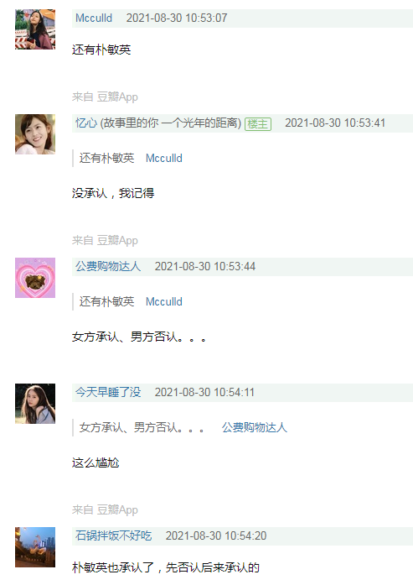Open Mcculld username link in first comment header
This screenshot has height=585, width=413.
point(94,18)
